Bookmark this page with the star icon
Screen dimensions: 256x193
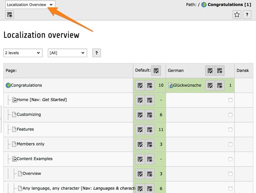coord(237,14)
